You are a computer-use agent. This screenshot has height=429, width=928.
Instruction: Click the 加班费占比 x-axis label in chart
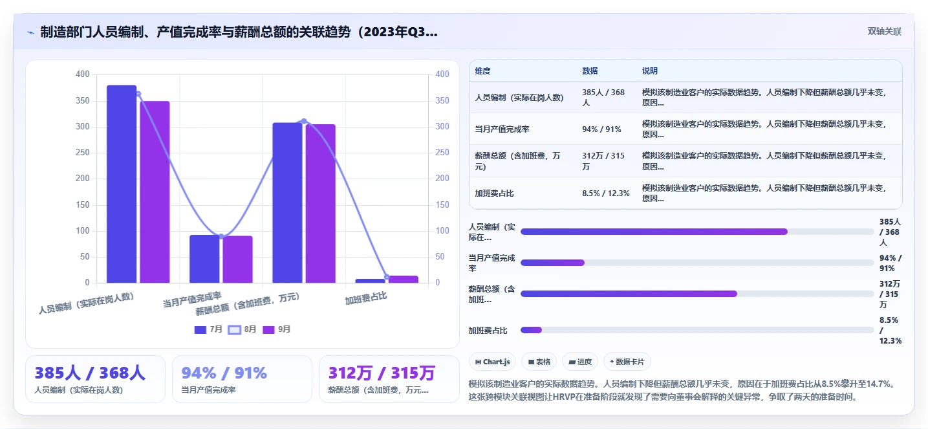click(365, 298)
